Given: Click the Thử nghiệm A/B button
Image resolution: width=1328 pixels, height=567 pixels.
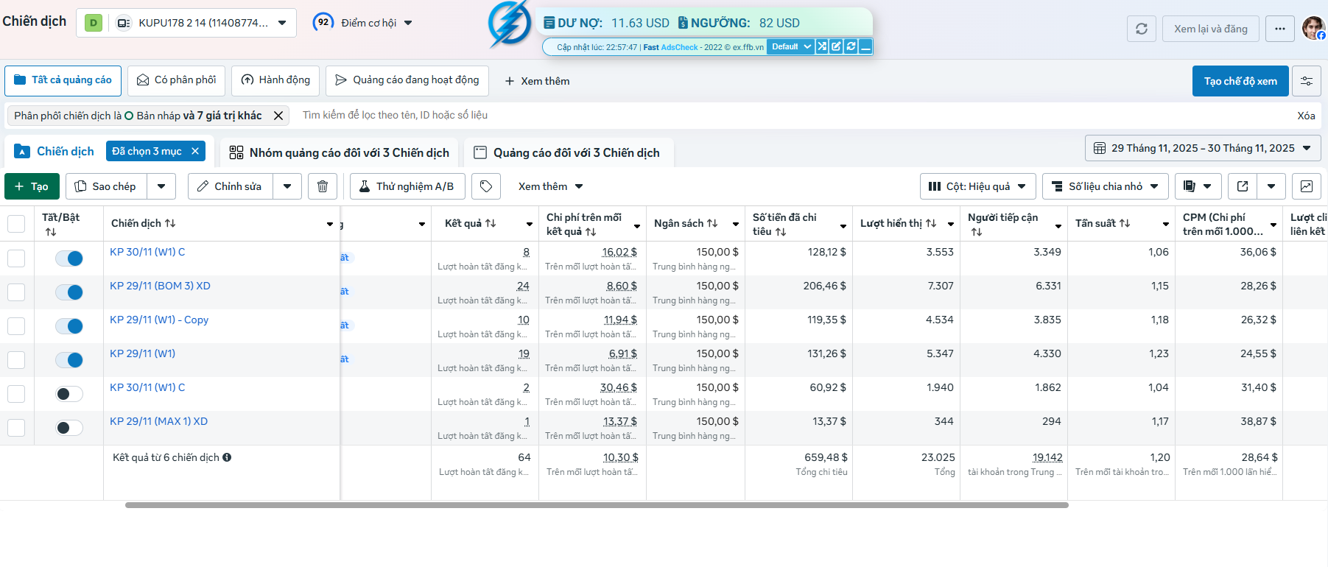Looking at the screenshot, I should [x=407, y=186].
